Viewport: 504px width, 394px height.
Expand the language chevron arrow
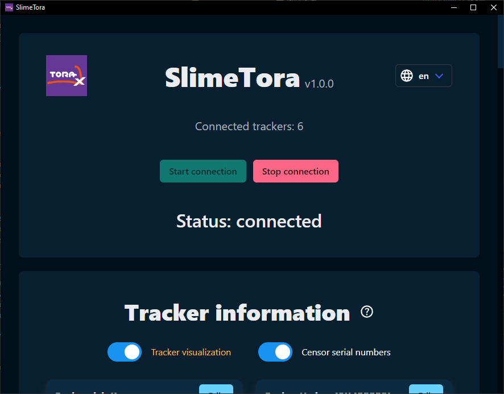439,76
